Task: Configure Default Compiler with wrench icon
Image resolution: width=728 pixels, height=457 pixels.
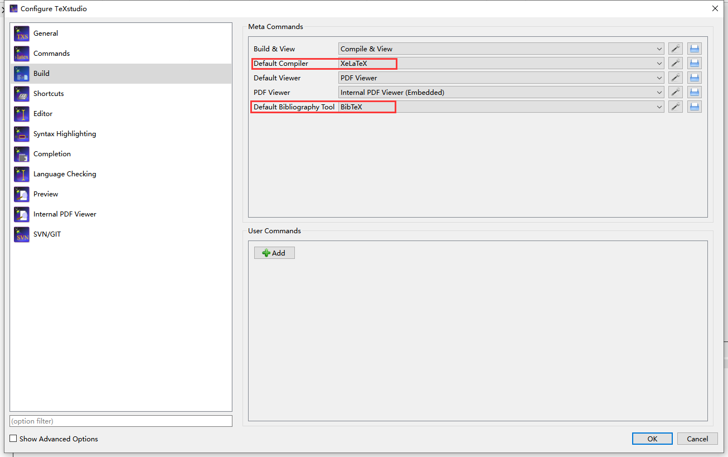Action: (676, 64)
